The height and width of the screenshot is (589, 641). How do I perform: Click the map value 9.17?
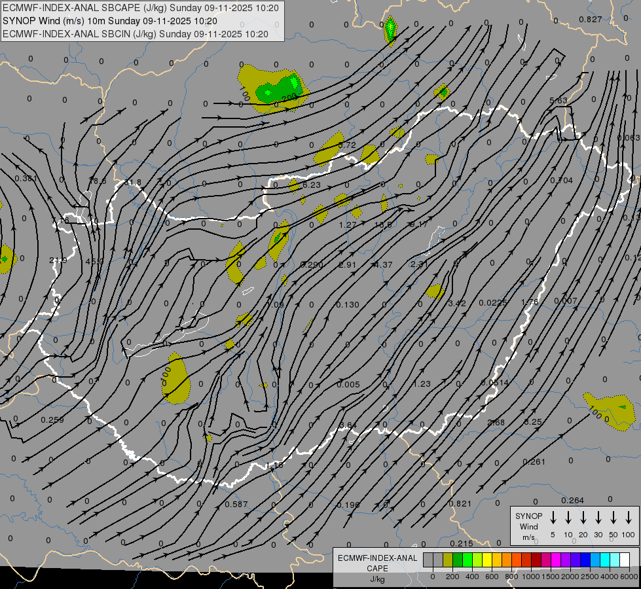click(x=418, y=224)
